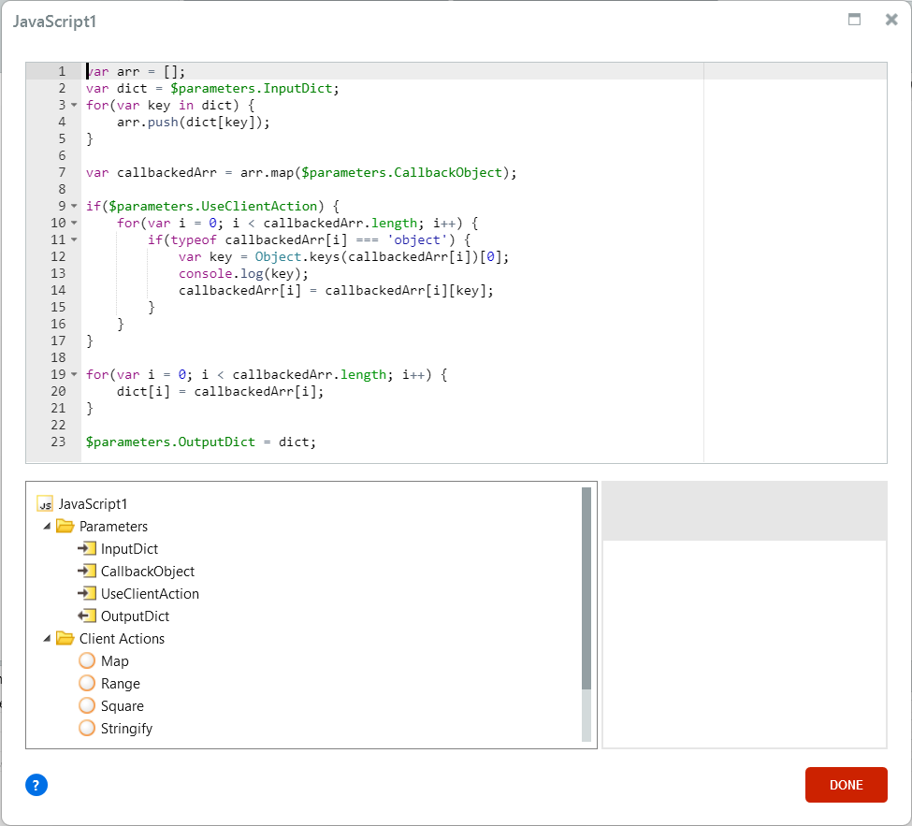The image size is (912, 826).
Task: Click the tree panel vertical scrollbar thumb
Action: (x=586, y=588)
